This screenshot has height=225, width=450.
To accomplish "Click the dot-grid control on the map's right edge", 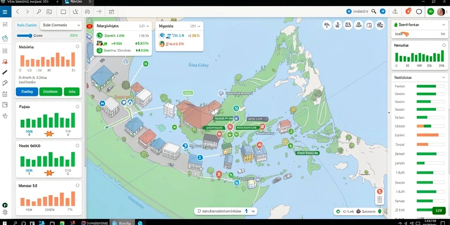I will [x=380, y=200].
